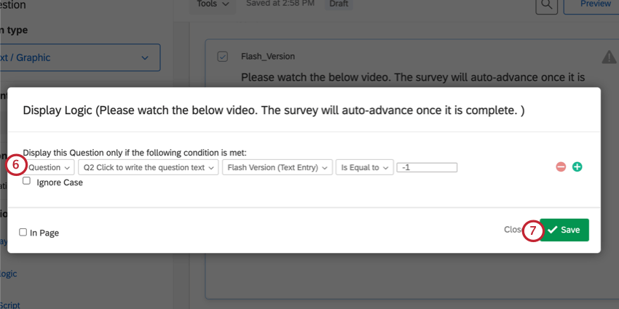
Task: Toggle the Flash_Version question checkbox
Action: tap(223, 56)
